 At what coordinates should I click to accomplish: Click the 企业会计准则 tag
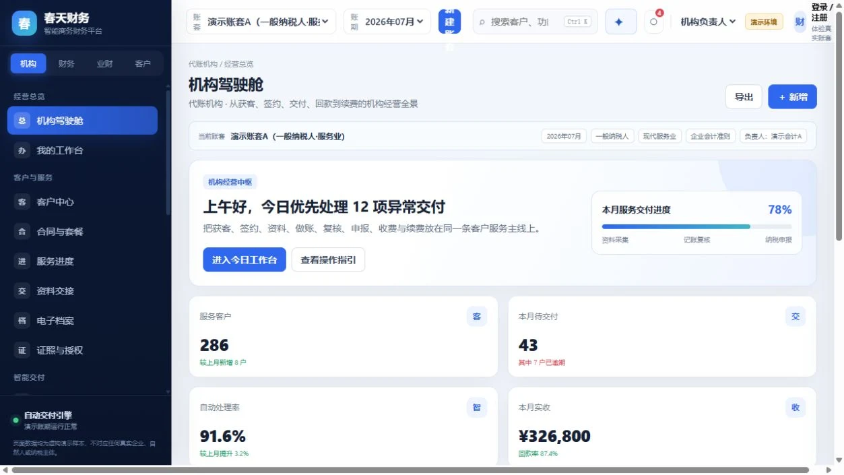tap(711, 136)
